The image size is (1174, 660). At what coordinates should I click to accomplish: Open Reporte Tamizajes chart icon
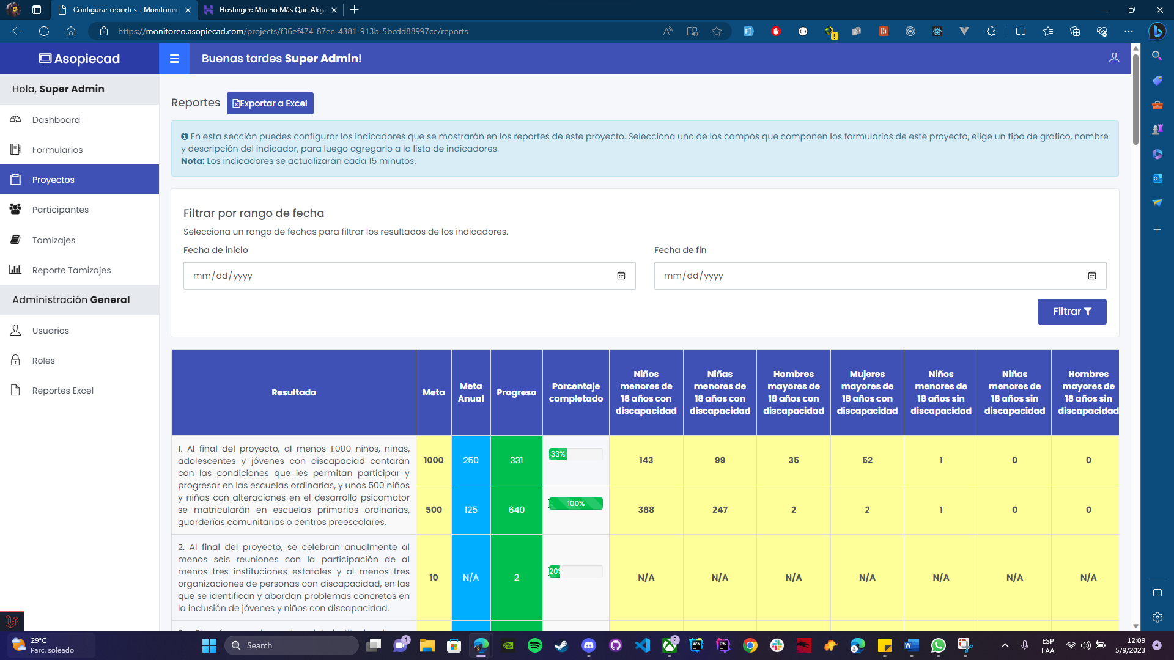[x=16, y=269]
